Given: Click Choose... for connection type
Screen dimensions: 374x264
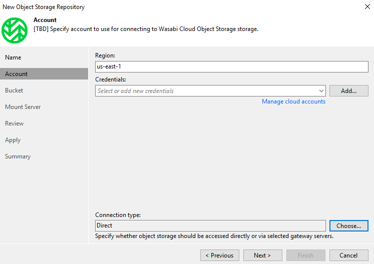Looking at the screenshot, I should [x=349, y=225].
